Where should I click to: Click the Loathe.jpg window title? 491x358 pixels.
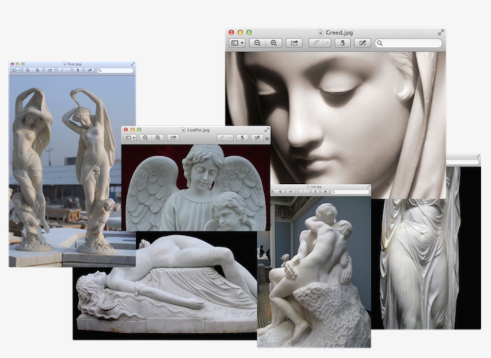pos(198,130)
